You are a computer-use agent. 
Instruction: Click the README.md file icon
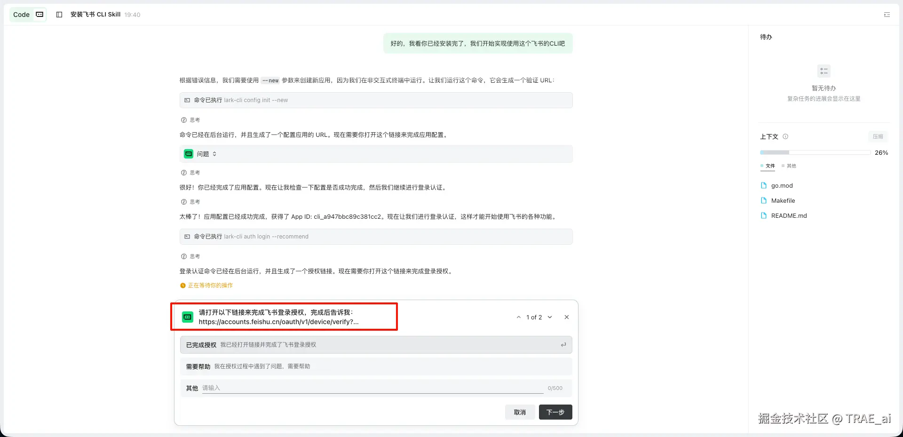[764, 215]
